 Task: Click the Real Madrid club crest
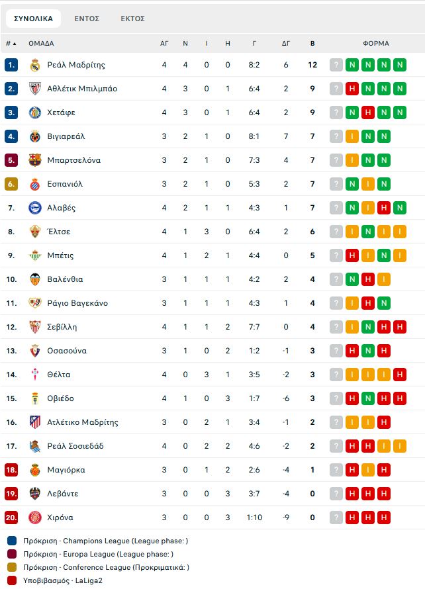(x=35, y=65)
